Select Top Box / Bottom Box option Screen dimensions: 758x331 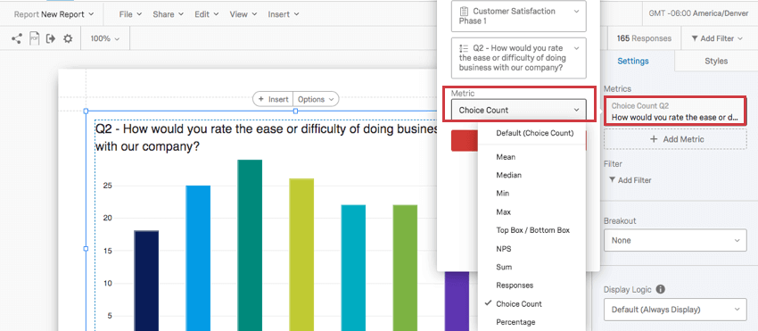pos(532,230)
